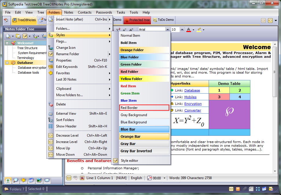Viewport: 281px width, 195px height.
Task: Select Change Icon menu entry
Action: (x=79, y=48)
